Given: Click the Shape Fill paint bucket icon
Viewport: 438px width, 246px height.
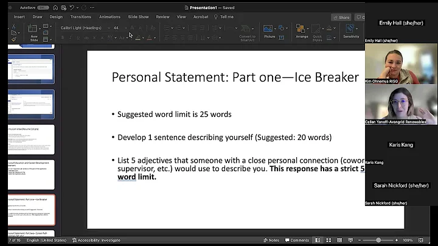Looking at the screenshot, I should [x=329, y=28].
